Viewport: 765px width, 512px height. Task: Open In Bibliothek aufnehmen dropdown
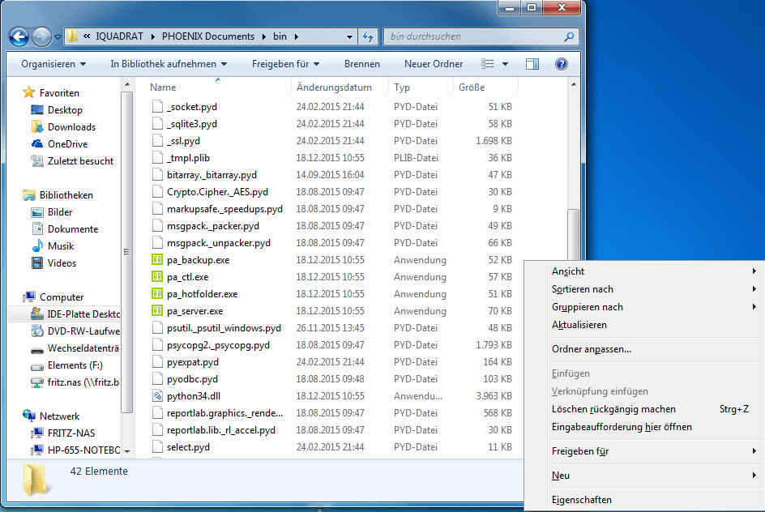[169, 64]
